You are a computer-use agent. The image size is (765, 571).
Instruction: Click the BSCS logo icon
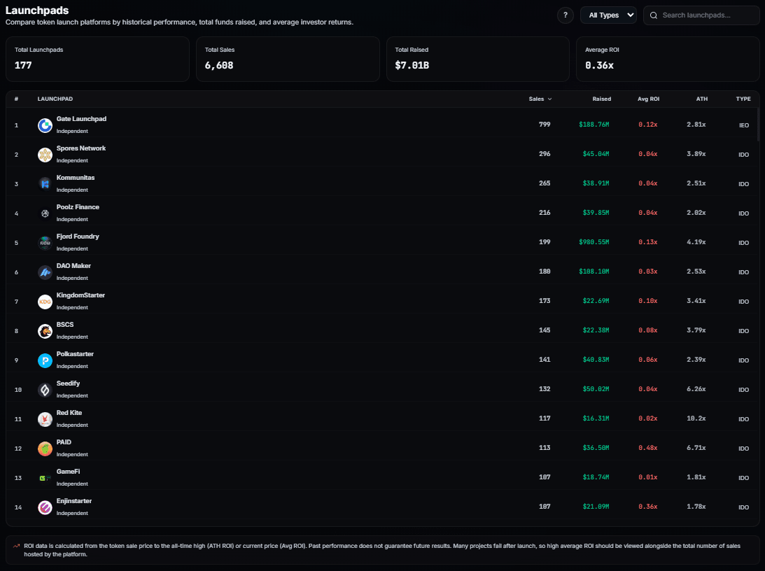click(x=45, y=331)
